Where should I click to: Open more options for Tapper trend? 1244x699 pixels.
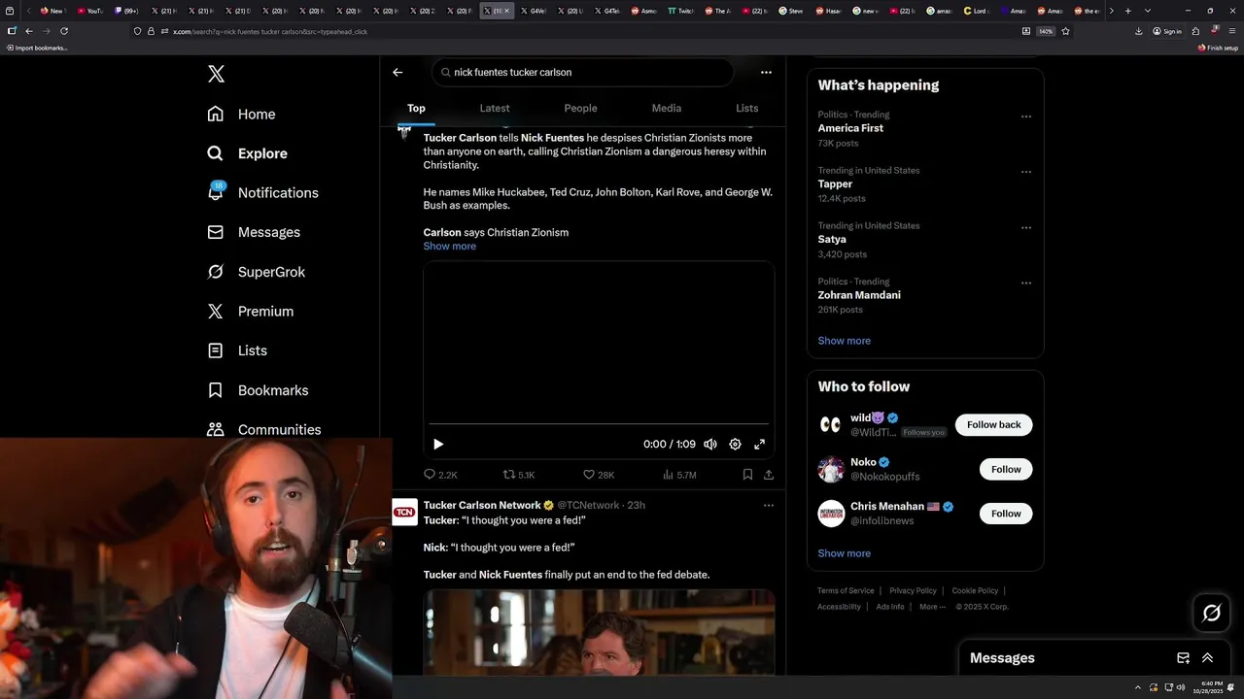(1025, 172)
